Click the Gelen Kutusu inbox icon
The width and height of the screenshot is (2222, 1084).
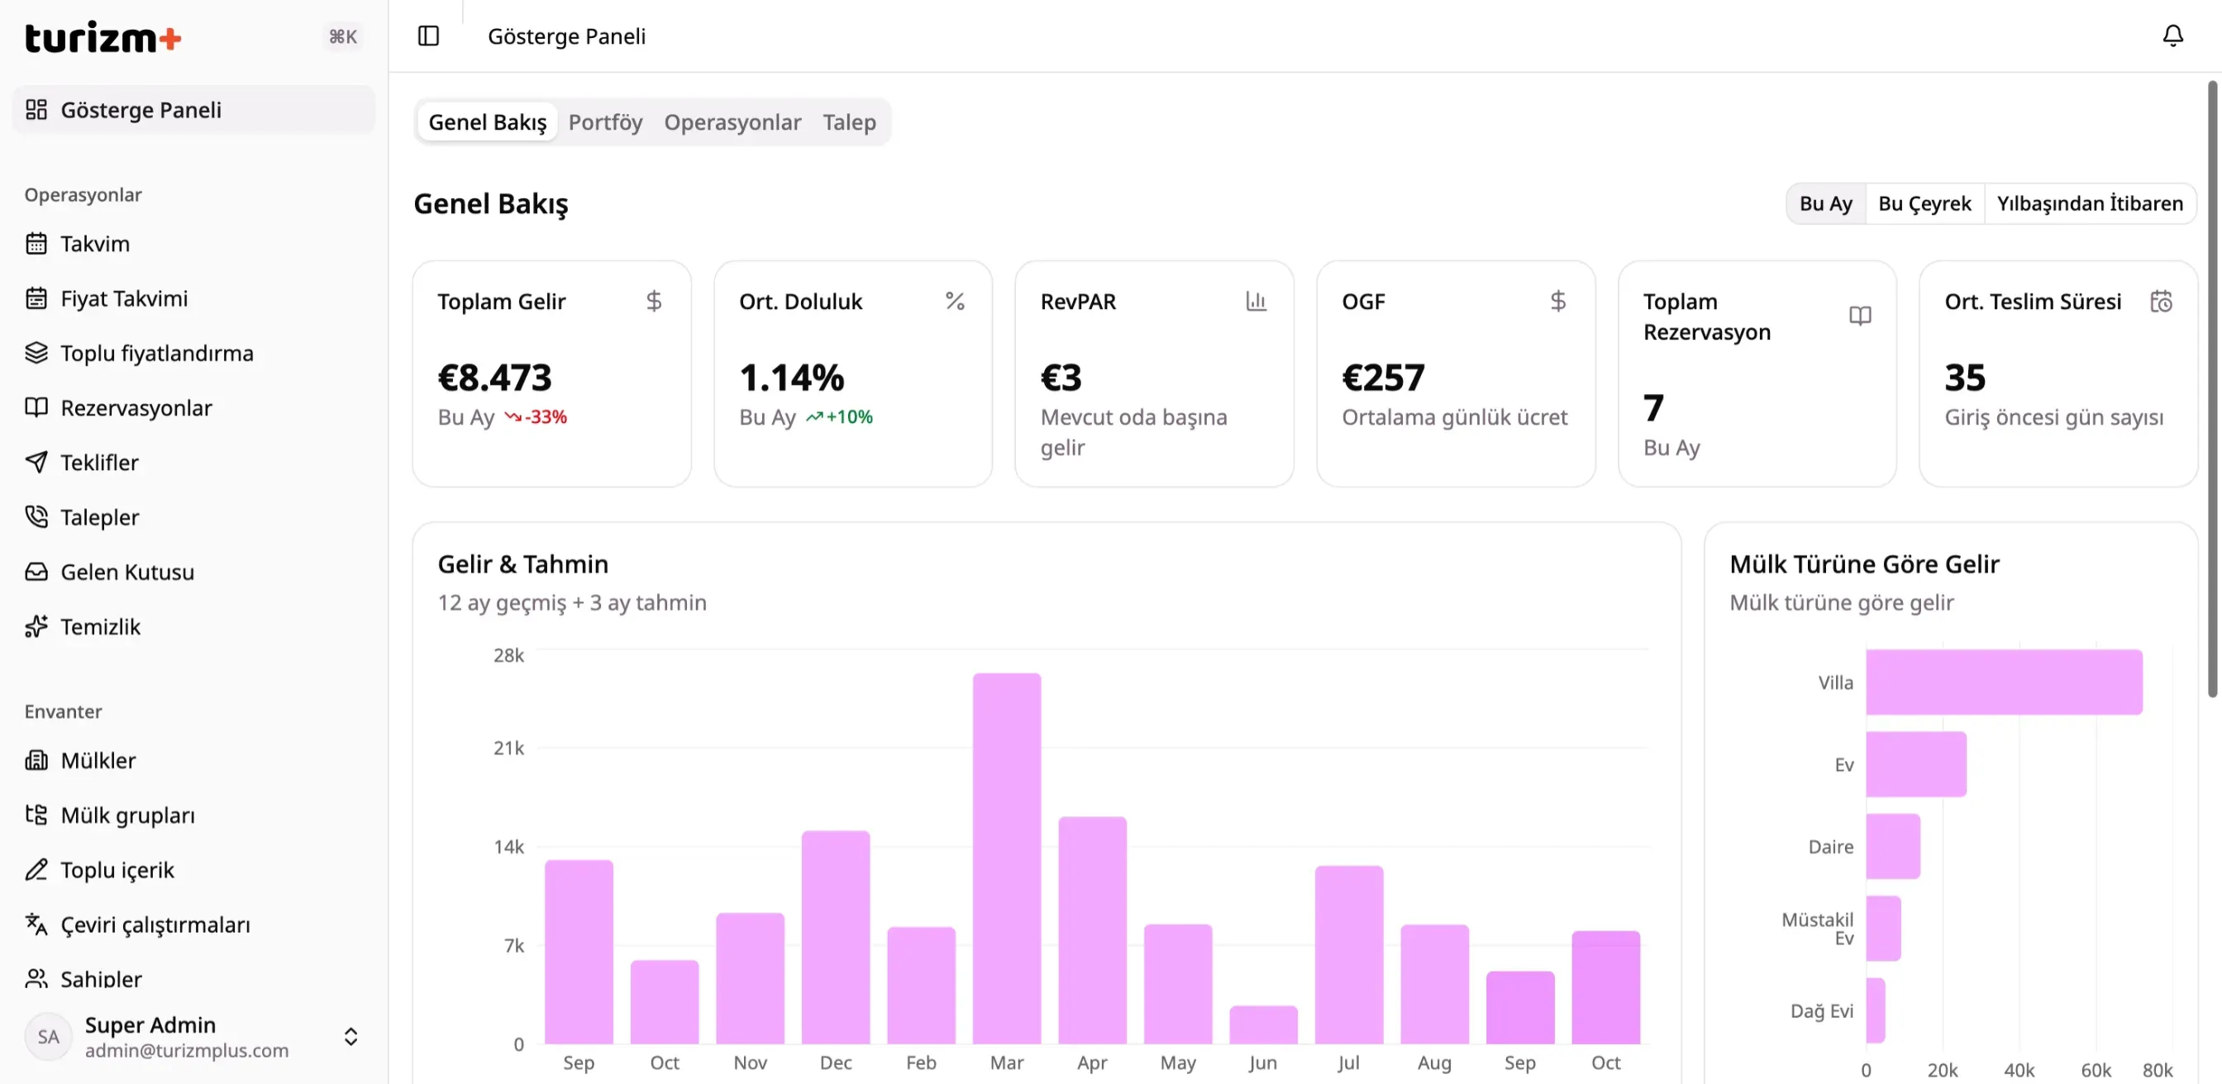36,573
